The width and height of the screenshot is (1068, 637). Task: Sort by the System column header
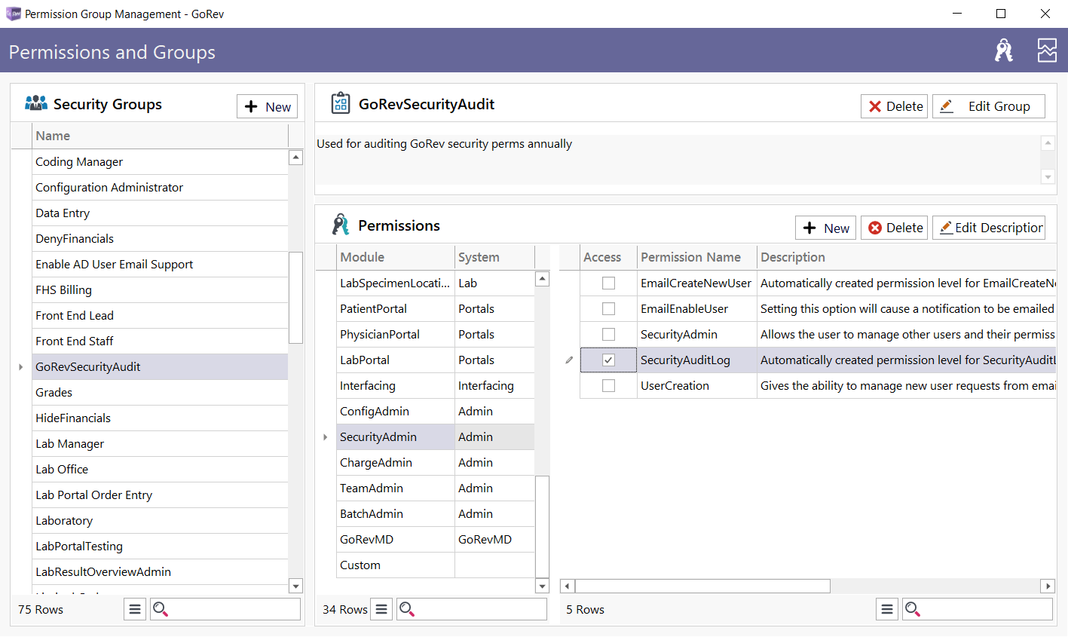coord(495,257)
